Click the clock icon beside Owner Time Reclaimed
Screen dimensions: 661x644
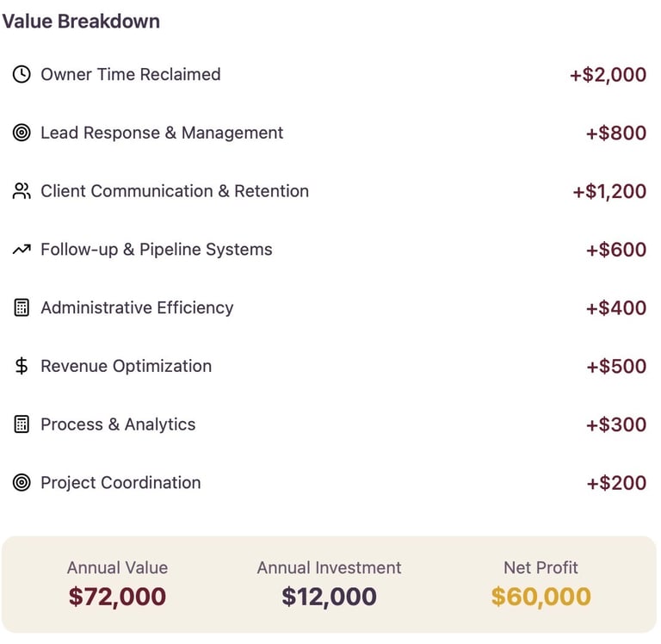[22, 74]
